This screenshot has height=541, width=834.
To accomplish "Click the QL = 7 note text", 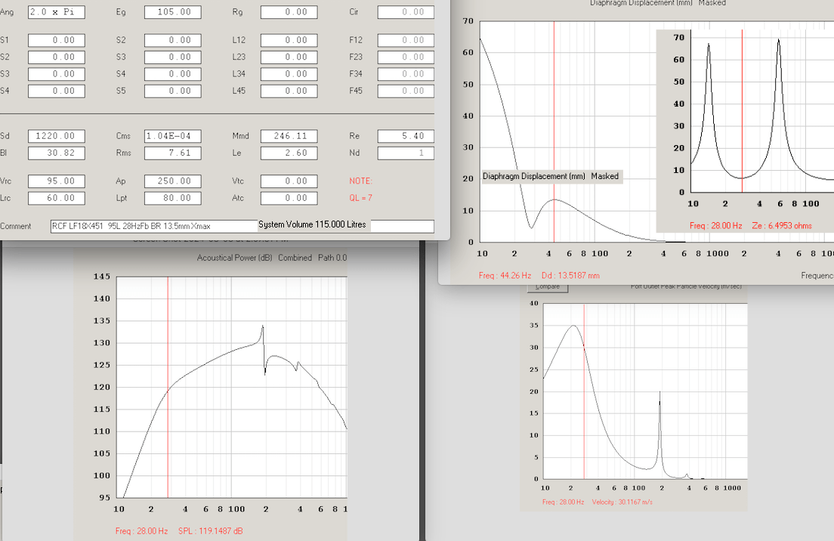I will point(360,198).
